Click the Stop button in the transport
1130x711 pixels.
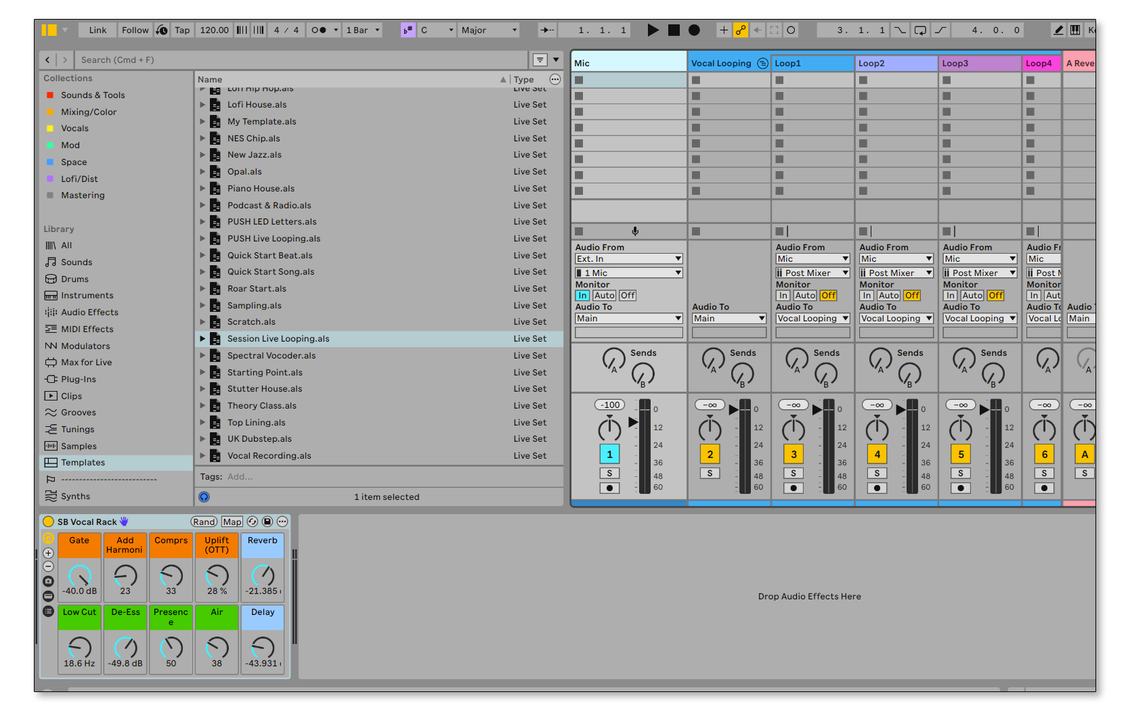click(x=674, y=30)
